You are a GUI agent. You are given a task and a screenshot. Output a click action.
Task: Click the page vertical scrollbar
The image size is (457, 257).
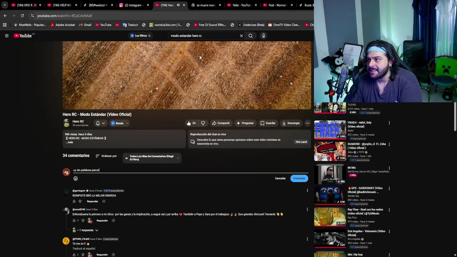[455, 117]
